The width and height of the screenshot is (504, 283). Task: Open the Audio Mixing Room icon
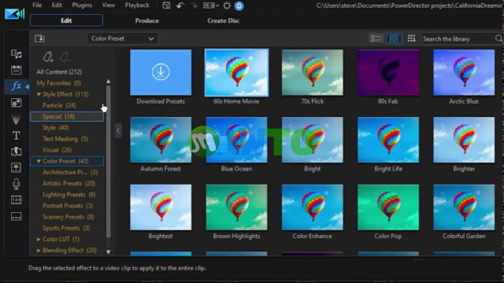pos(16,167)
